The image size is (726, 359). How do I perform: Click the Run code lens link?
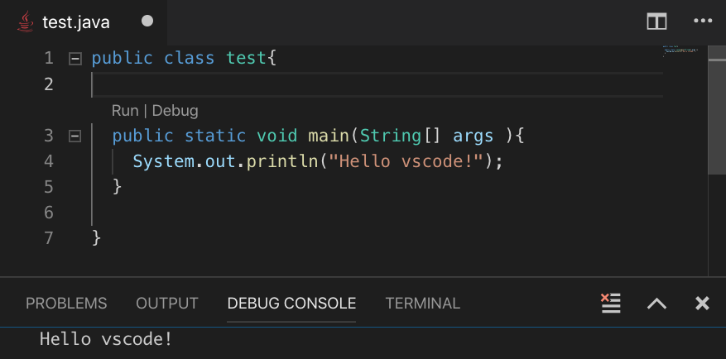pyautogui.click(x=125, y=111)
